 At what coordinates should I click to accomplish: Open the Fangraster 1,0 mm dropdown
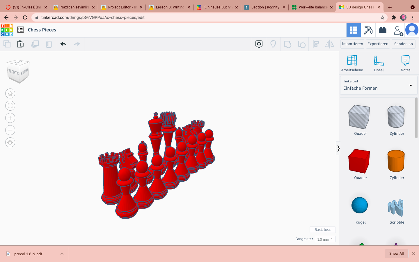click(x=325, y=239)
